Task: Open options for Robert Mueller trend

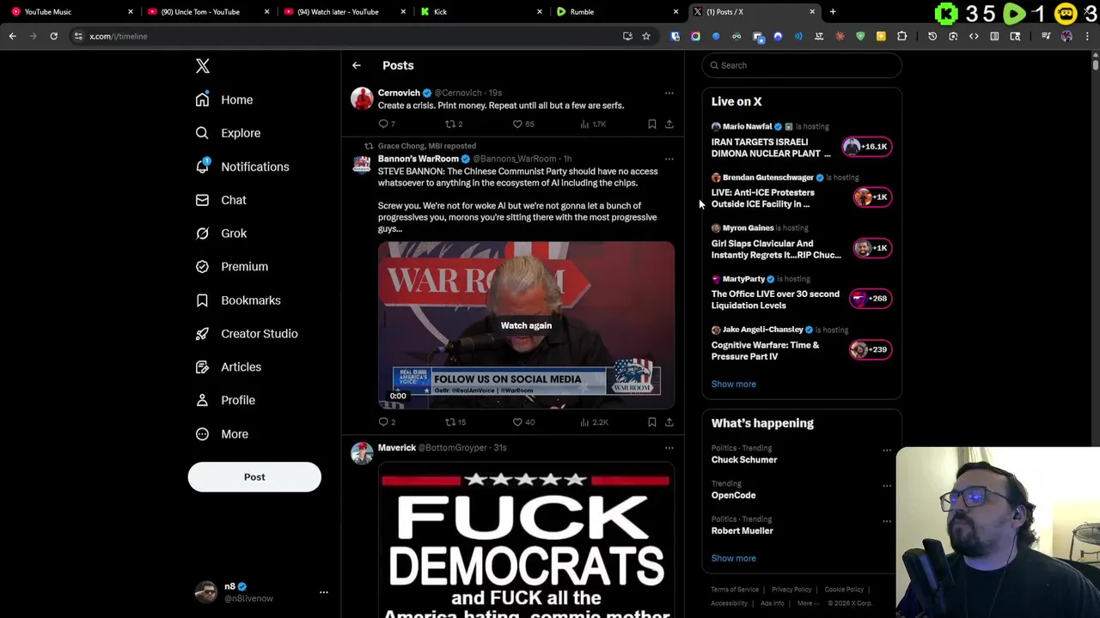Action: point(887,521)
